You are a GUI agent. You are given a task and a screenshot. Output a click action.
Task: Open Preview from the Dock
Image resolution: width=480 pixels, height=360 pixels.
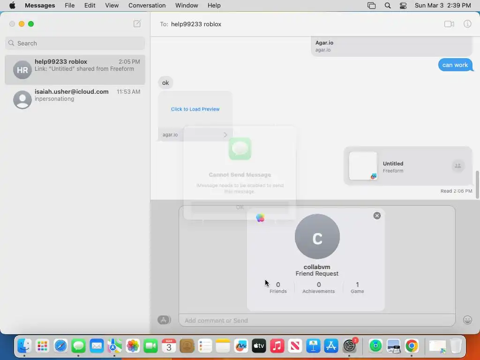394,346
